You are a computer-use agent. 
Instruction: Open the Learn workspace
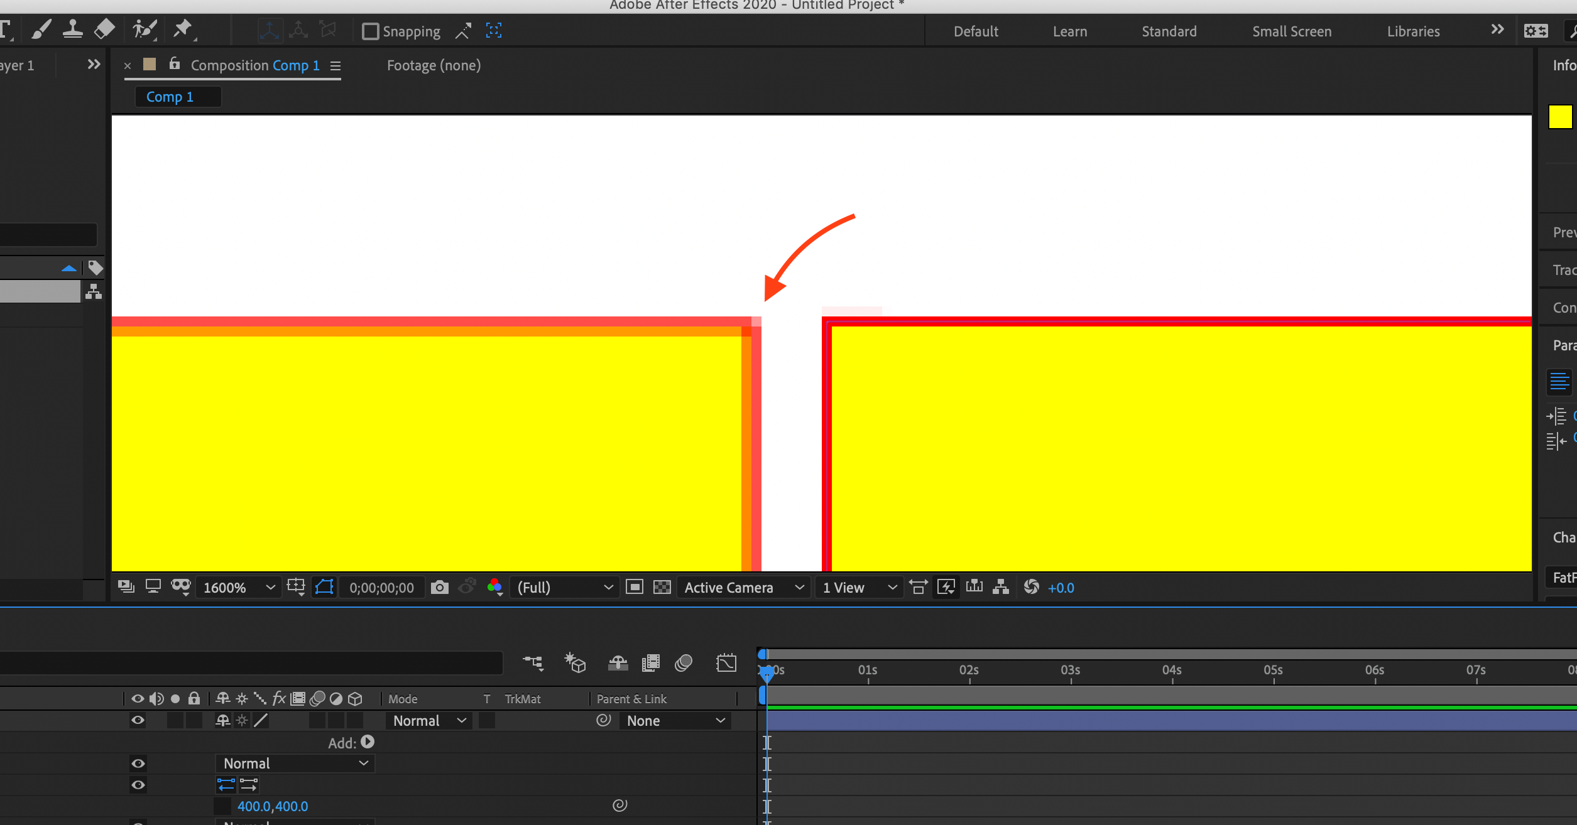pos(1069,31)
